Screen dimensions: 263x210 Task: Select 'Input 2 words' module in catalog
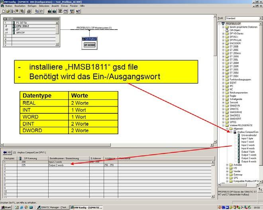pos(248,145)
